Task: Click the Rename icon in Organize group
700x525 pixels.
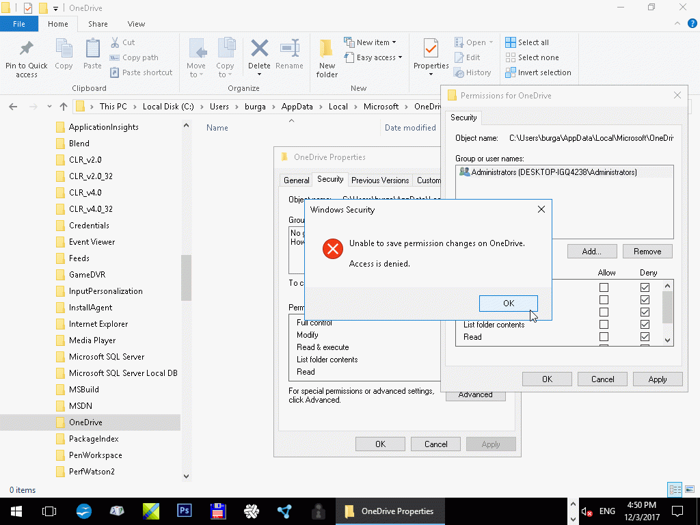Action: tap(289, 49)
